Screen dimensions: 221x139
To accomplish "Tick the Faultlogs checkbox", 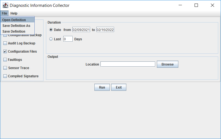I will pos(5,60).
